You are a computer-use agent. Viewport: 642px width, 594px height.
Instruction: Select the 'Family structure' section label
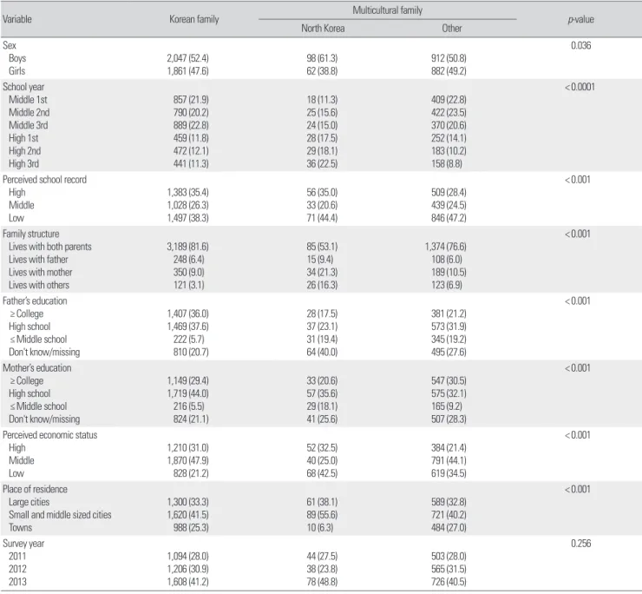31,234
